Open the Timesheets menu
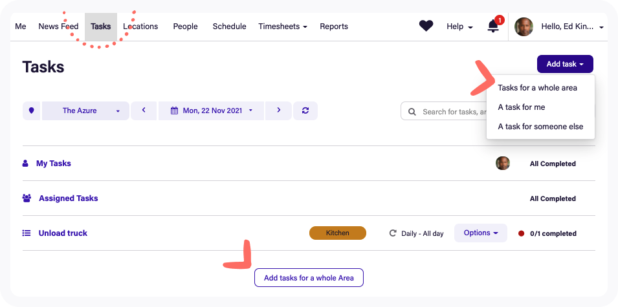This screenshot has width=618, height=307. (x=282, y=26)
